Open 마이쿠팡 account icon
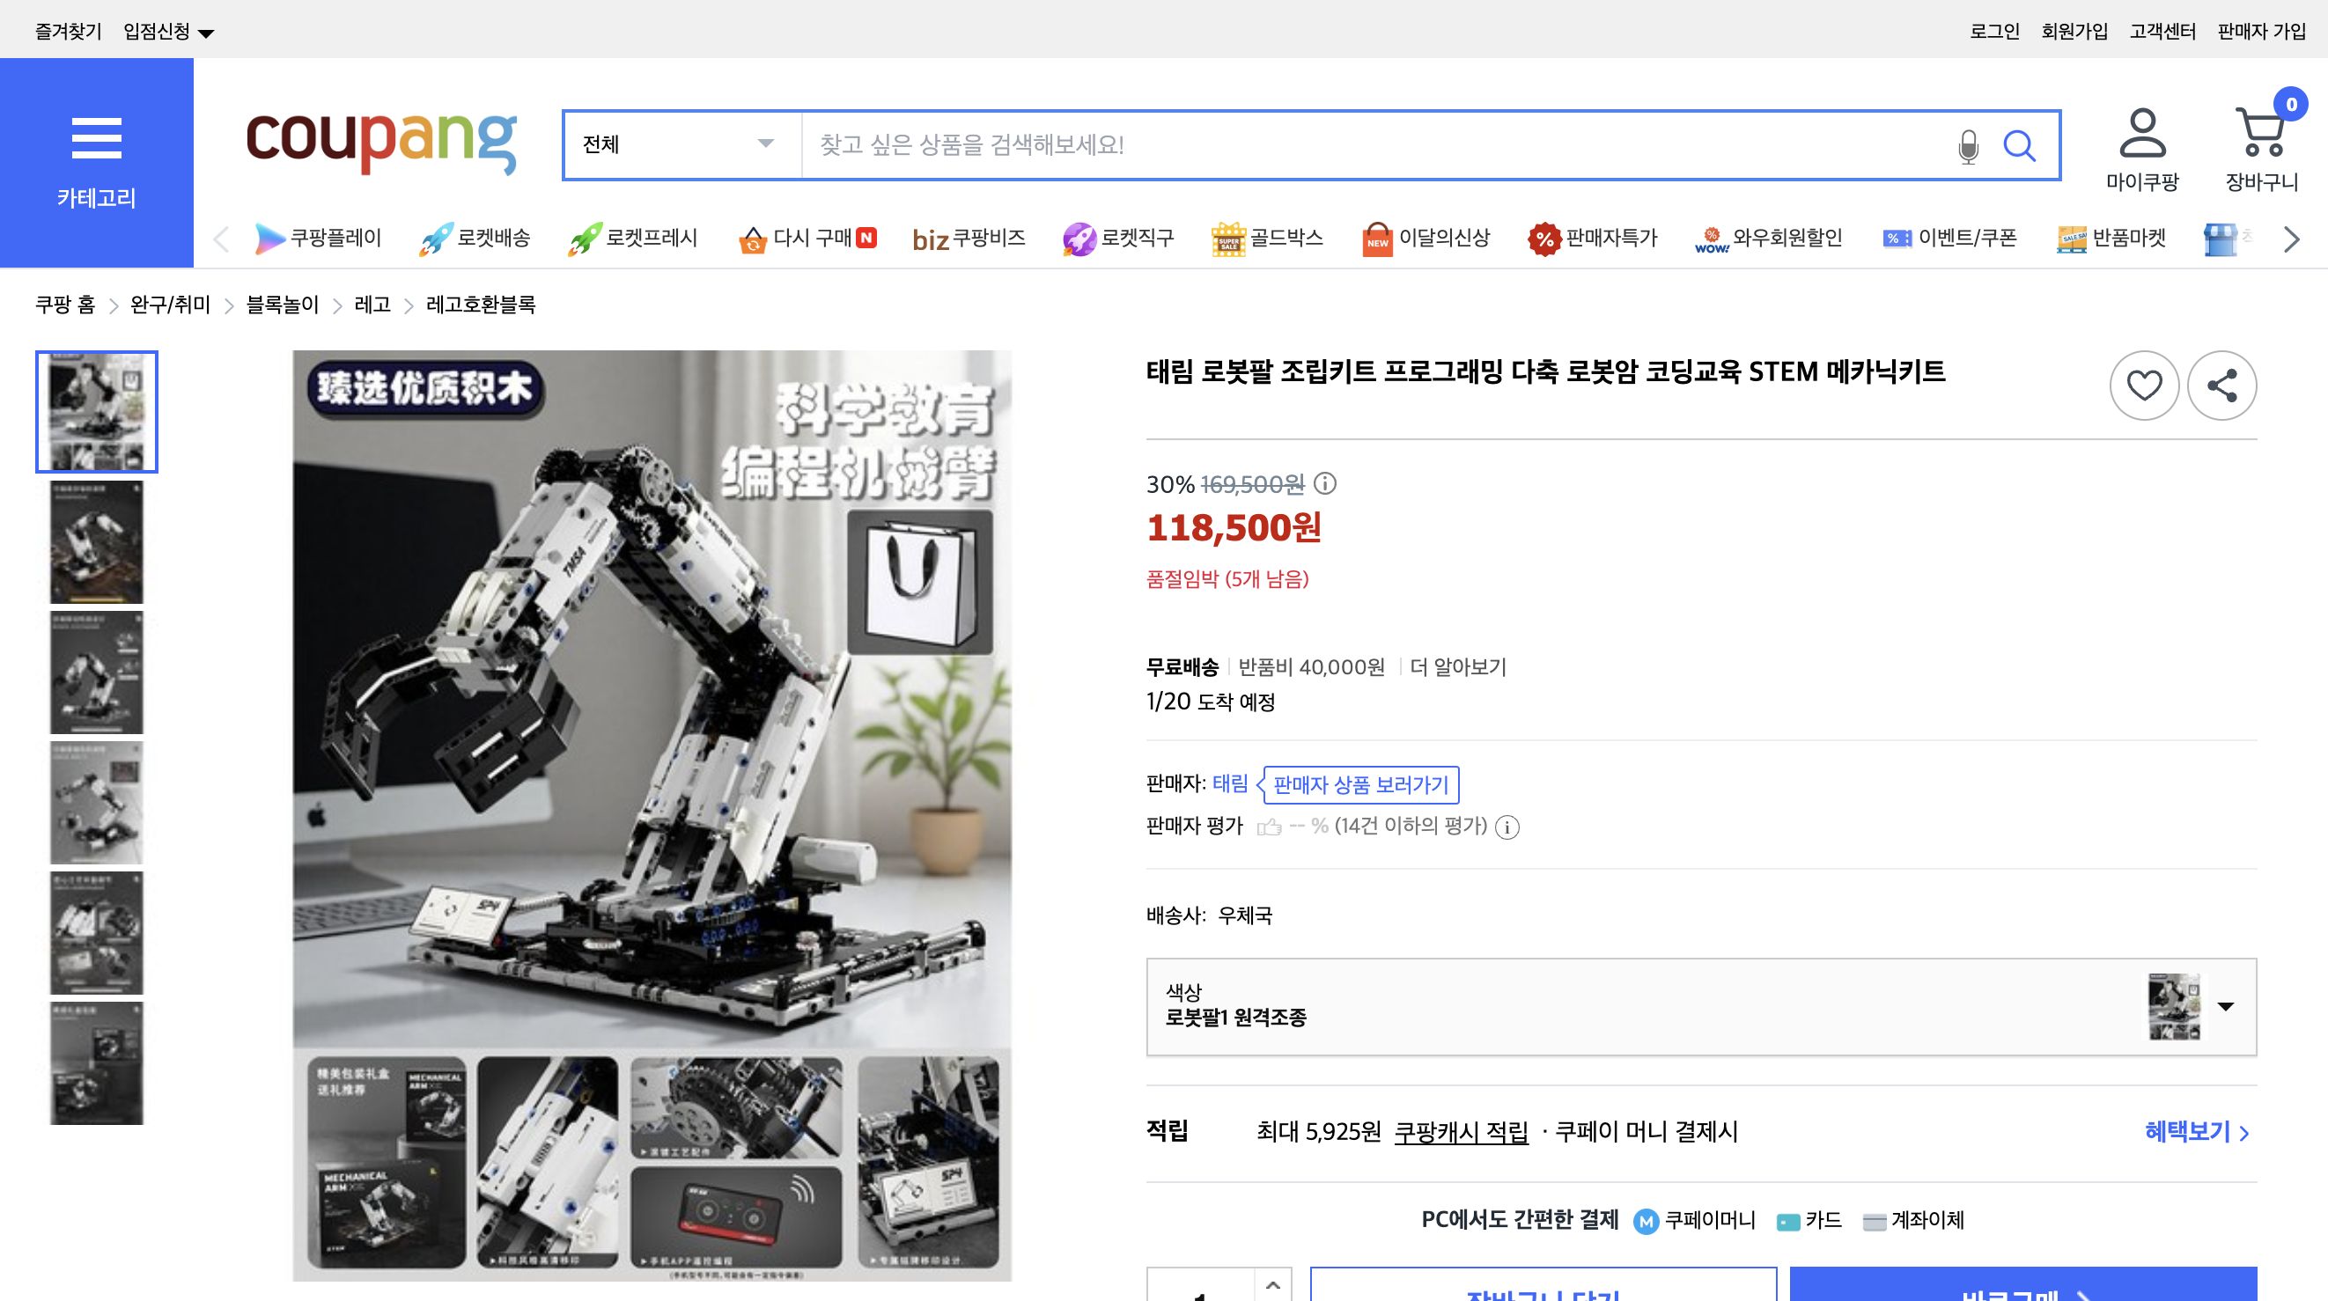The image size is (2328, 1301). [2144, 137]
